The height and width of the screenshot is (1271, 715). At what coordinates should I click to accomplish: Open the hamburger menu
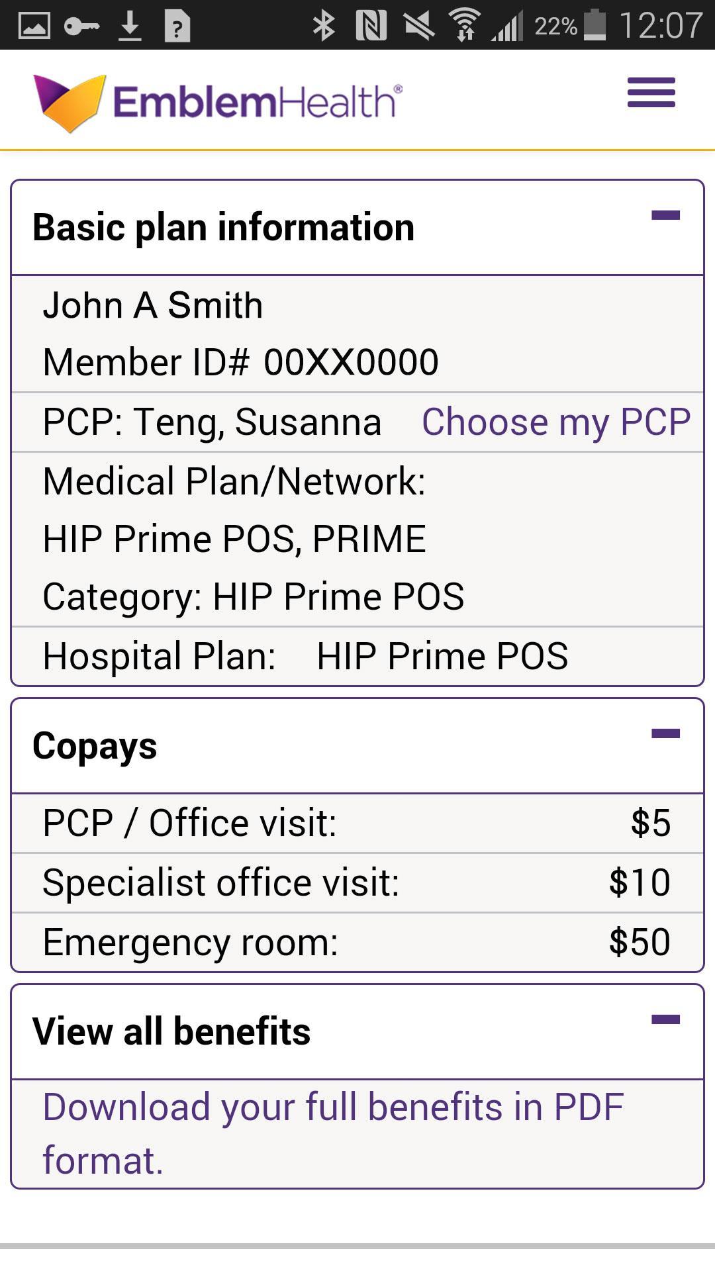coord(651,93)
